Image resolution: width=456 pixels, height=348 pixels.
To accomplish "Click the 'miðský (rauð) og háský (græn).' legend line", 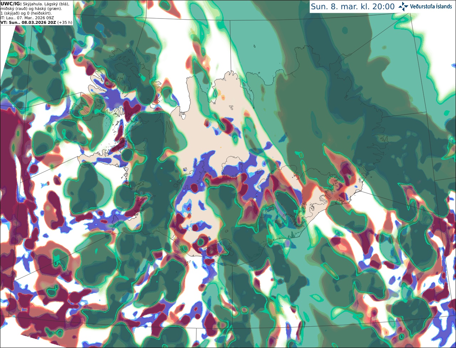I will pyautogui.click(x=31, y=9).
